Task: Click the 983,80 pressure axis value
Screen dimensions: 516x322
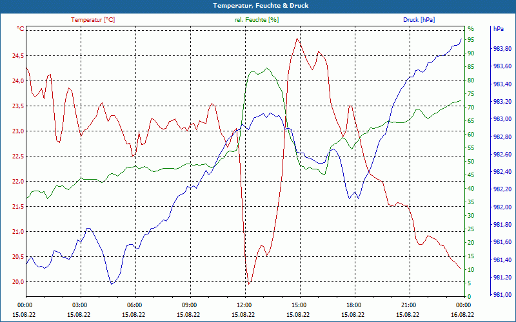Action: point(502,49)
